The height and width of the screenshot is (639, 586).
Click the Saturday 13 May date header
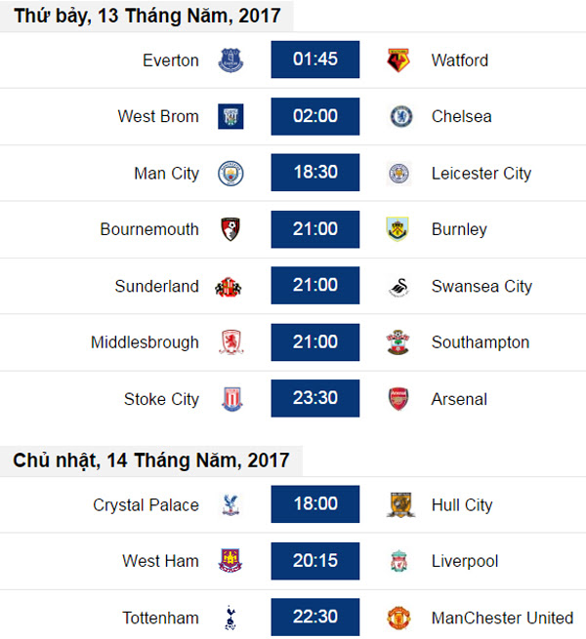coord(147,16)
